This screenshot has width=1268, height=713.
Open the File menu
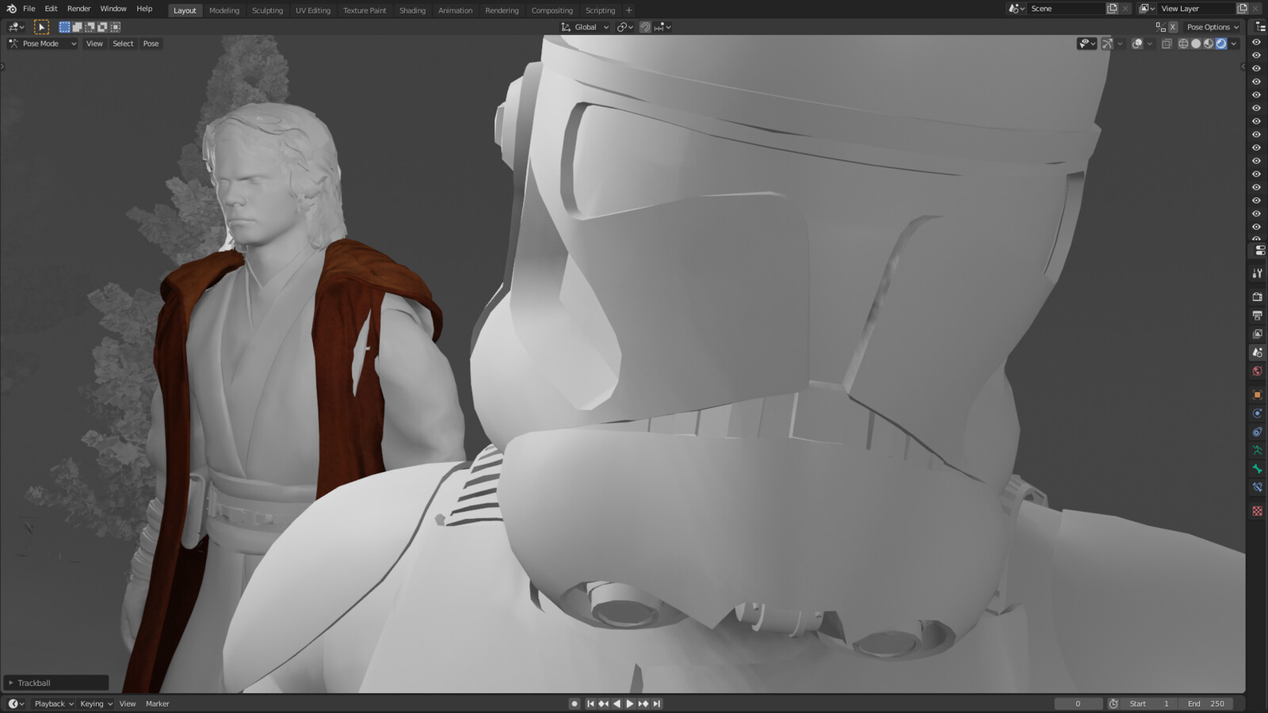[x=29, y=9]
